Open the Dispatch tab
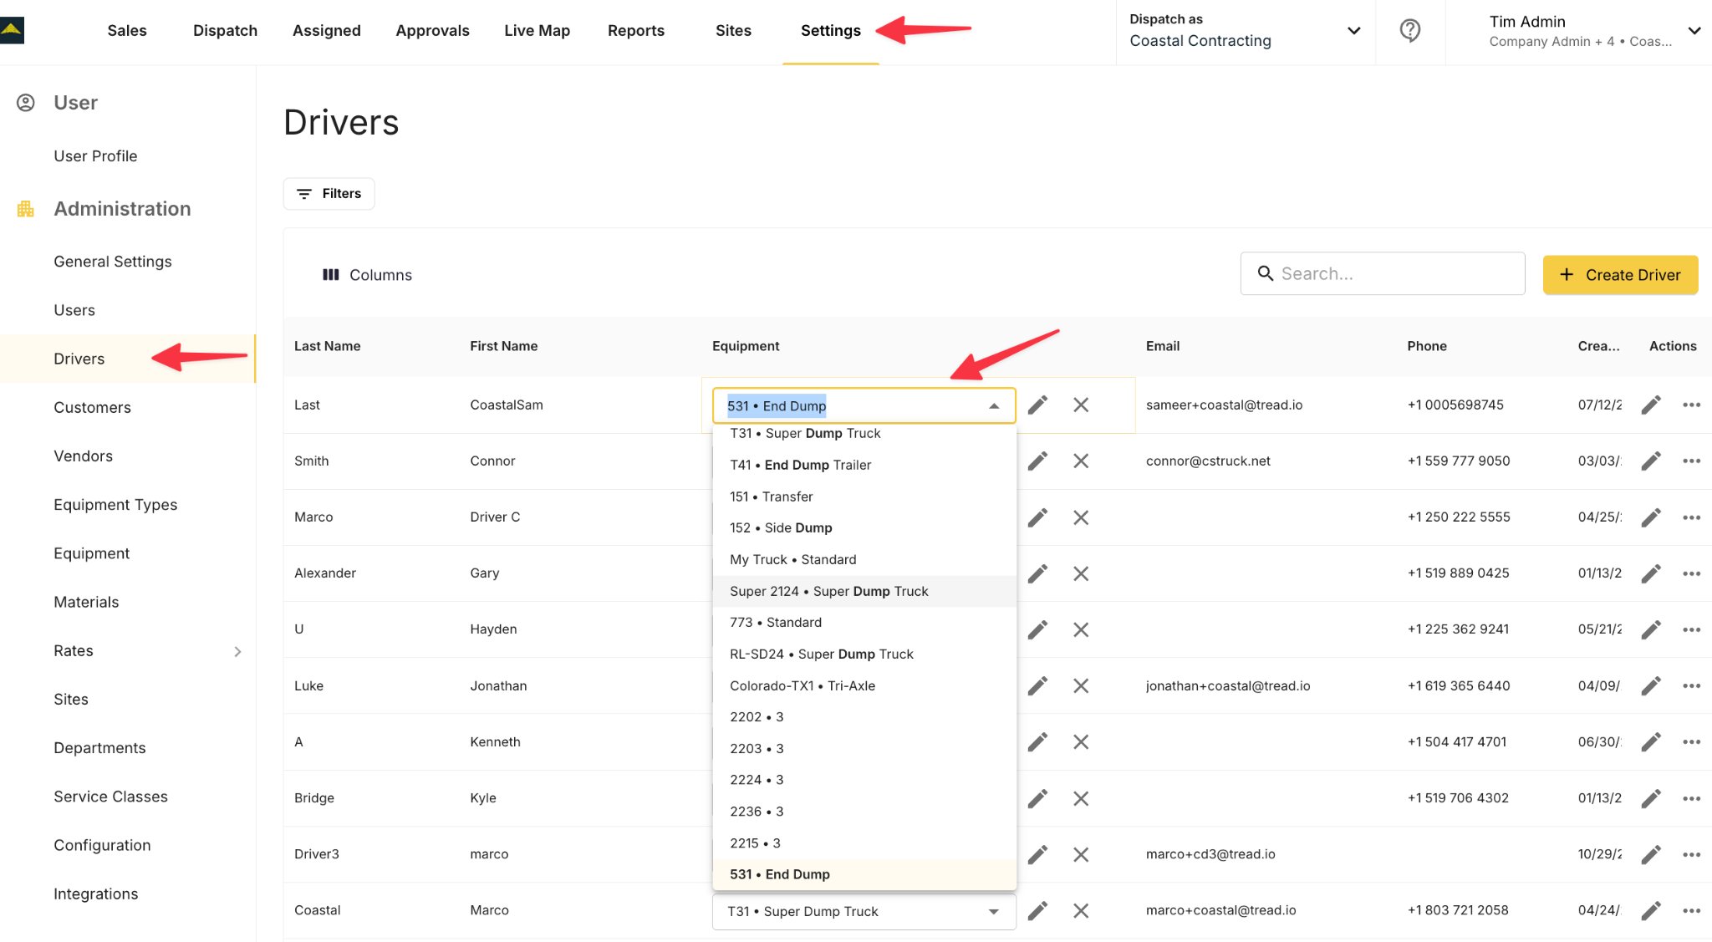 (225, 31)
